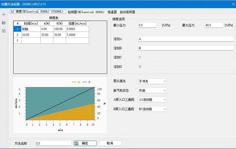This screenshot has width=236, height=149.
Task: Click legend marker A in the gradient chart
Action: 76,82
